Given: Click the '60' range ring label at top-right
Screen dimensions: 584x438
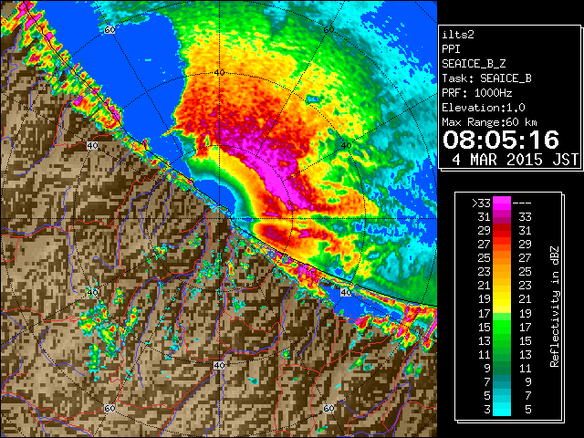Looking at the screenshot, I should [x=328, y=30].
